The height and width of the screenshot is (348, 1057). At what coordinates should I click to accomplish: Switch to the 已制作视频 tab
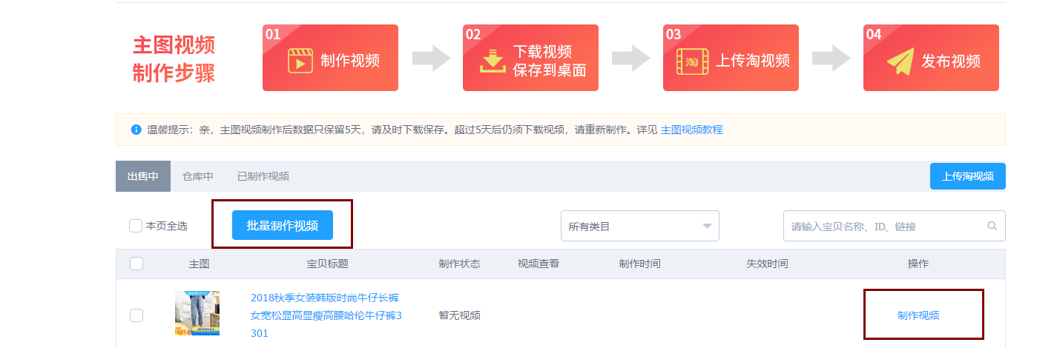pyautogui.click(x=263, y=176)
